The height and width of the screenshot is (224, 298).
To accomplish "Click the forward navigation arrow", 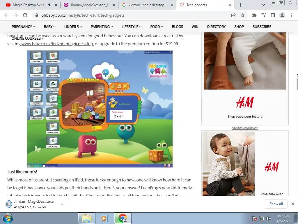I will point(16,15).
